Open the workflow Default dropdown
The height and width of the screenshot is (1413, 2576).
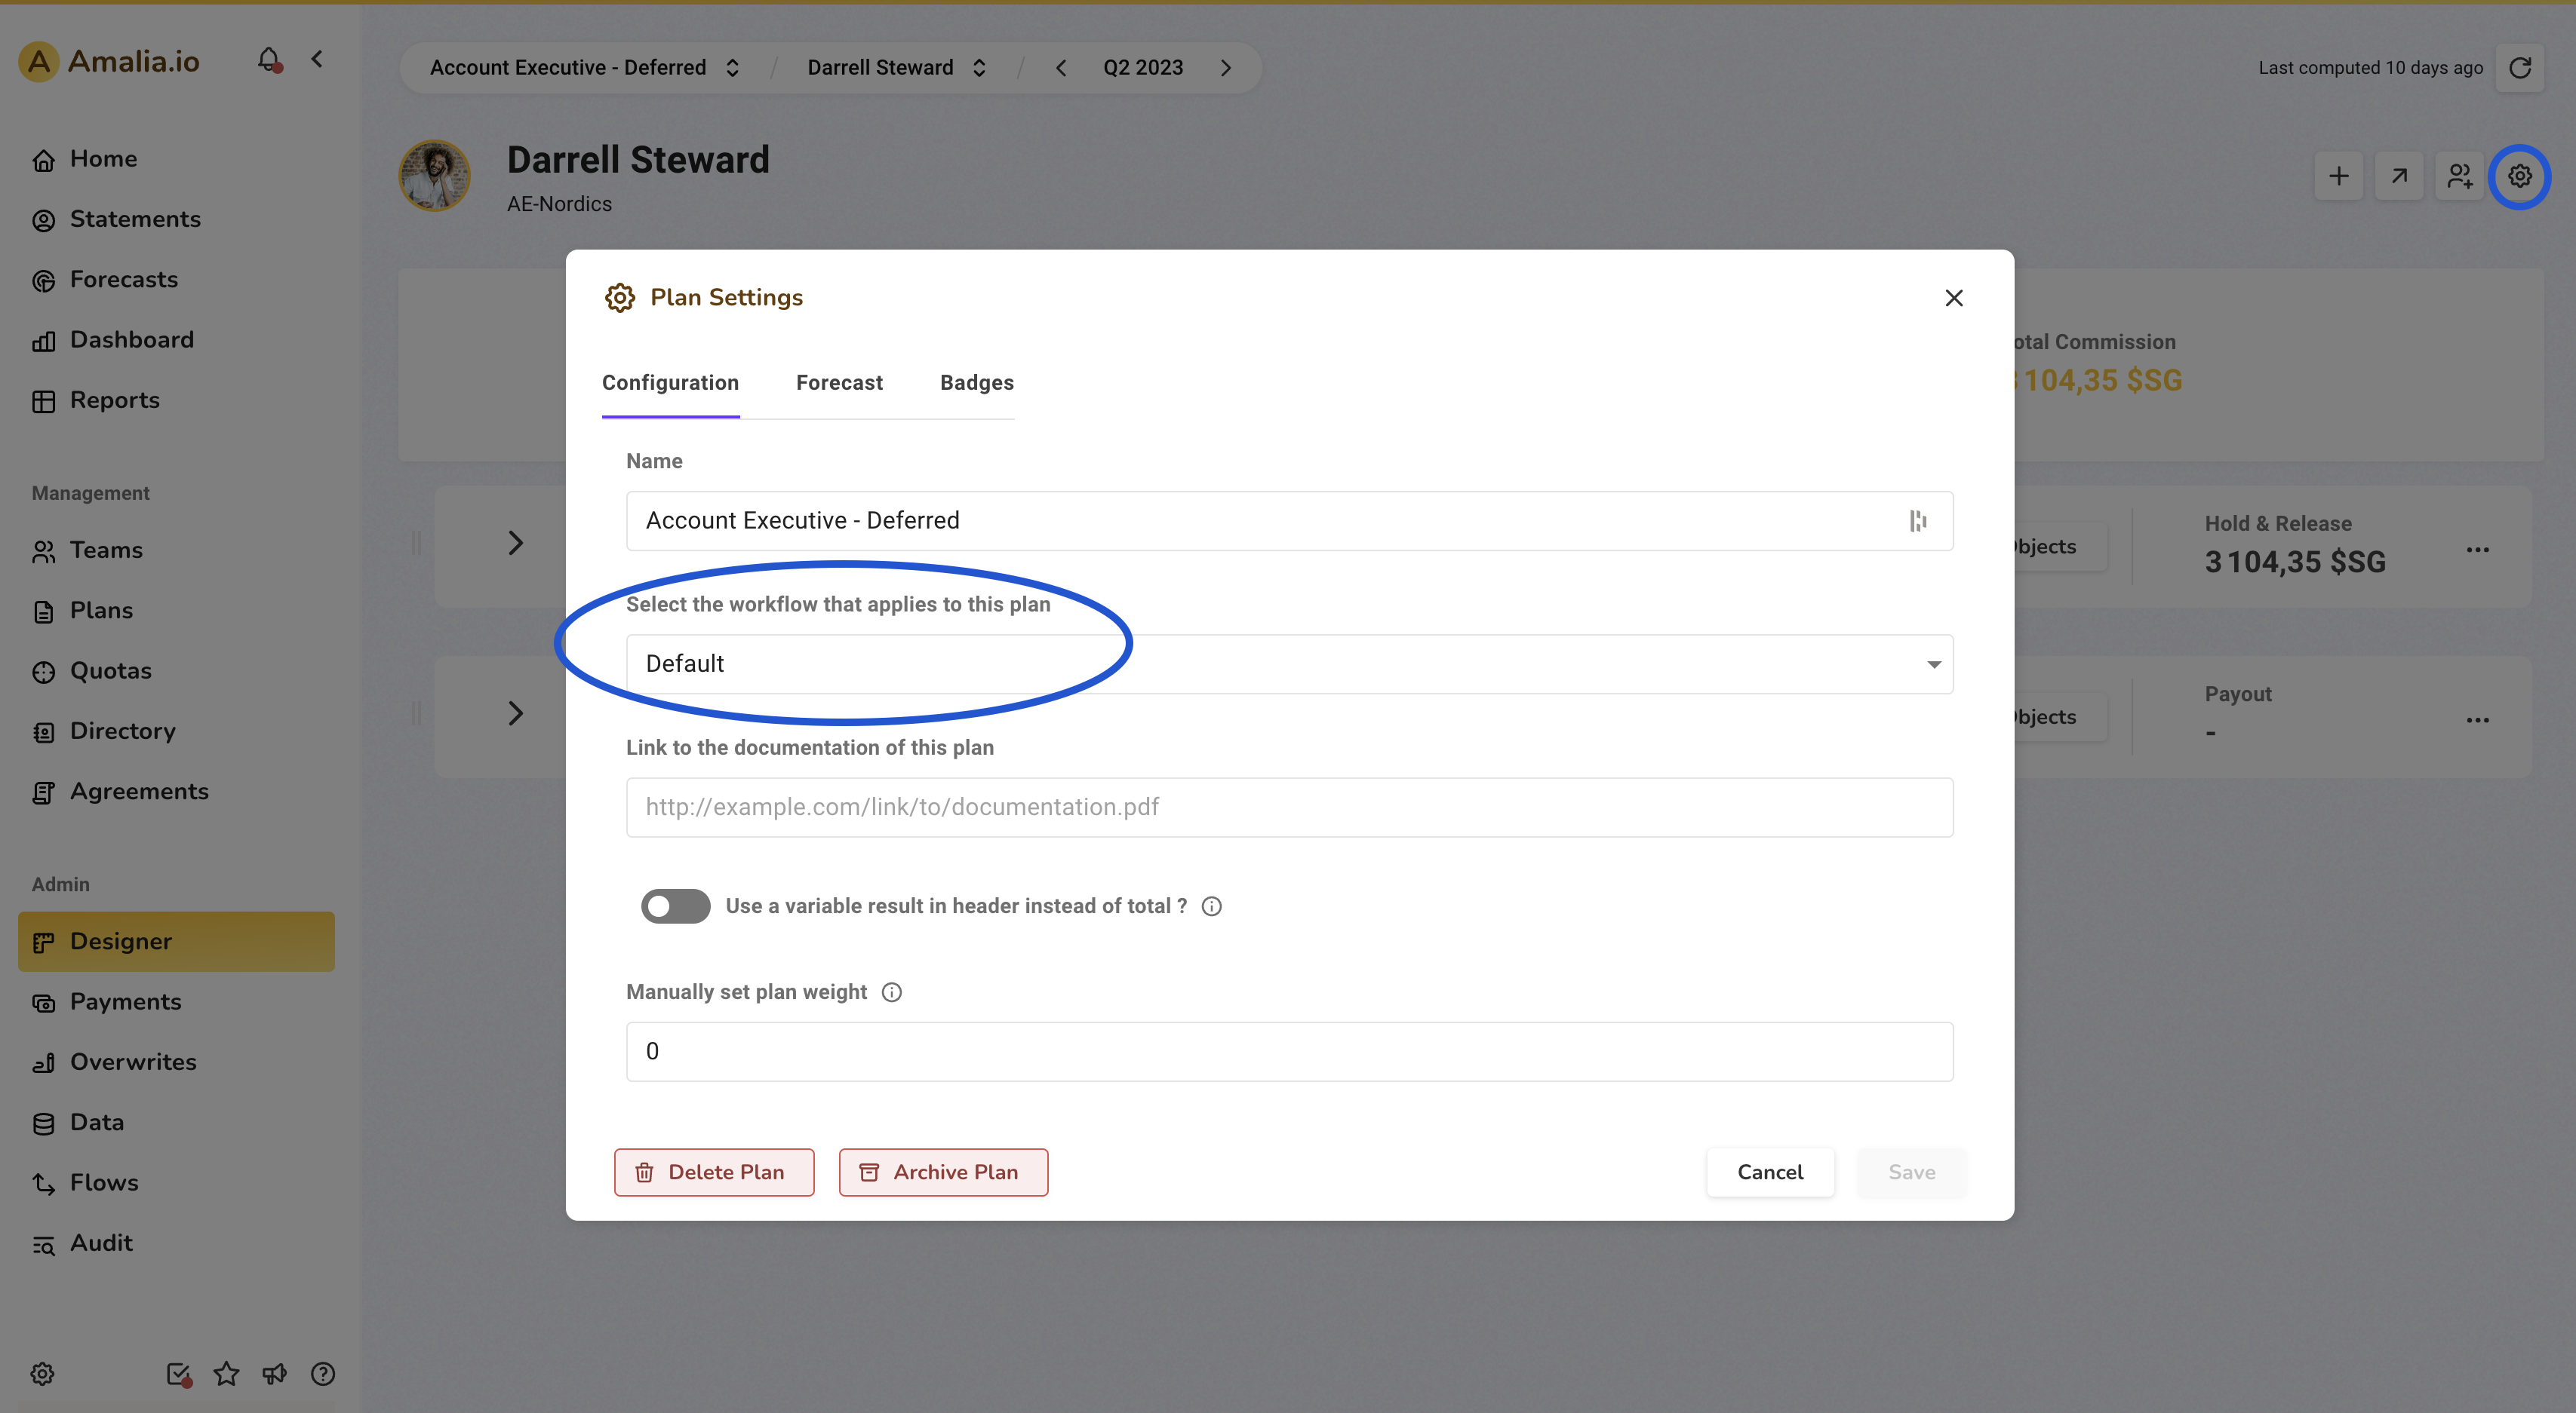tap(1289, 664)
